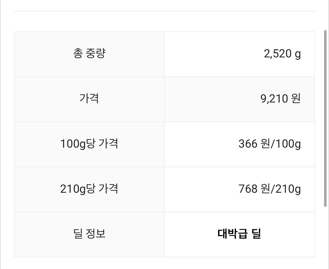The height and width of the screenshot is (269, 329).
Task: Select the 9,210 원 price value
Action: click(281, 98)
